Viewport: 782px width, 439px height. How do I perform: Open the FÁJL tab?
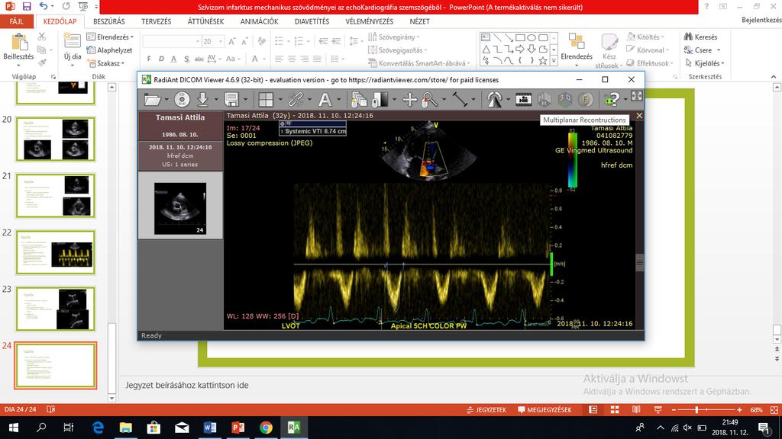coord(17,21)
